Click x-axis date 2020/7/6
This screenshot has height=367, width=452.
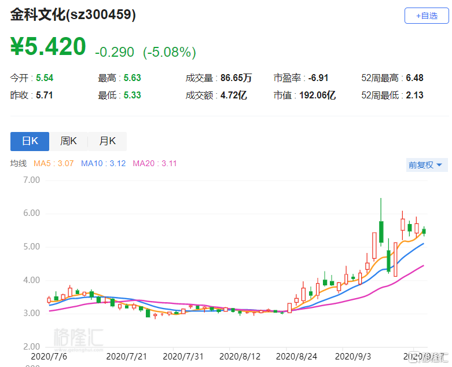(x=49, y=357)
